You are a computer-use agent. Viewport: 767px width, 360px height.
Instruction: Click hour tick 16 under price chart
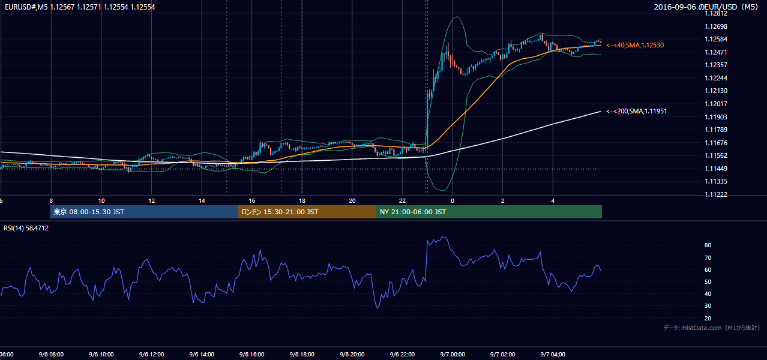click(252, 200)
